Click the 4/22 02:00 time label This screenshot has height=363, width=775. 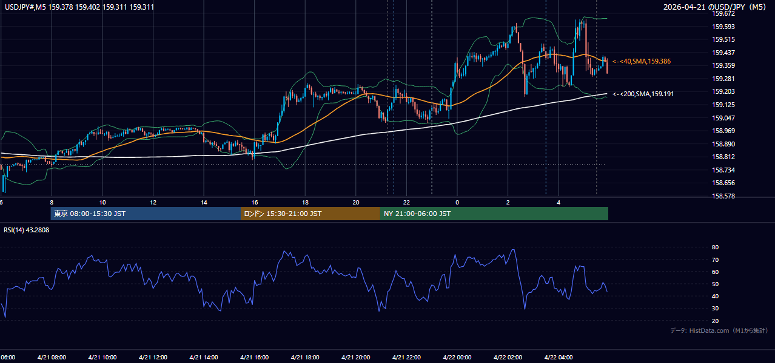[x=508, y=358]
